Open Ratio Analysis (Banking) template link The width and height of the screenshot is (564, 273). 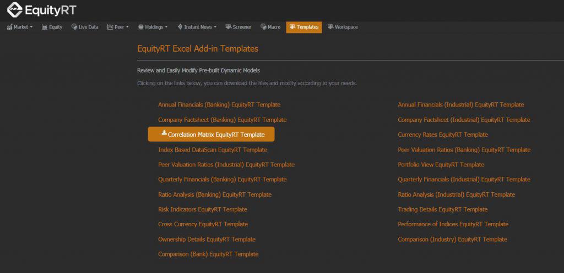tap(215, 194)
